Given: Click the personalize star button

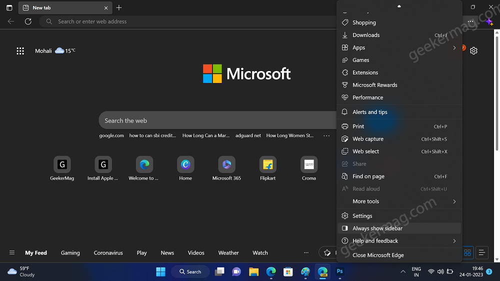Looking at the screenshot, I should (328, 252).
